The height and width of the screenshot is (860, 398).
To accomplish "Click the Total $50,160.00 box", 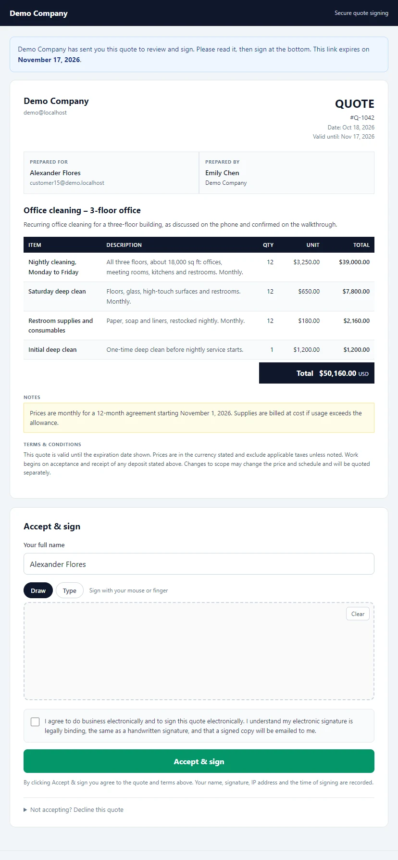I will [317, 373].
